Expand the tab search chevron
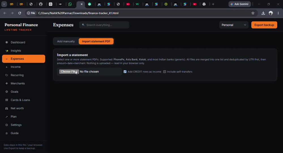This screenshot has height=153, width=283. click(4, 4)
